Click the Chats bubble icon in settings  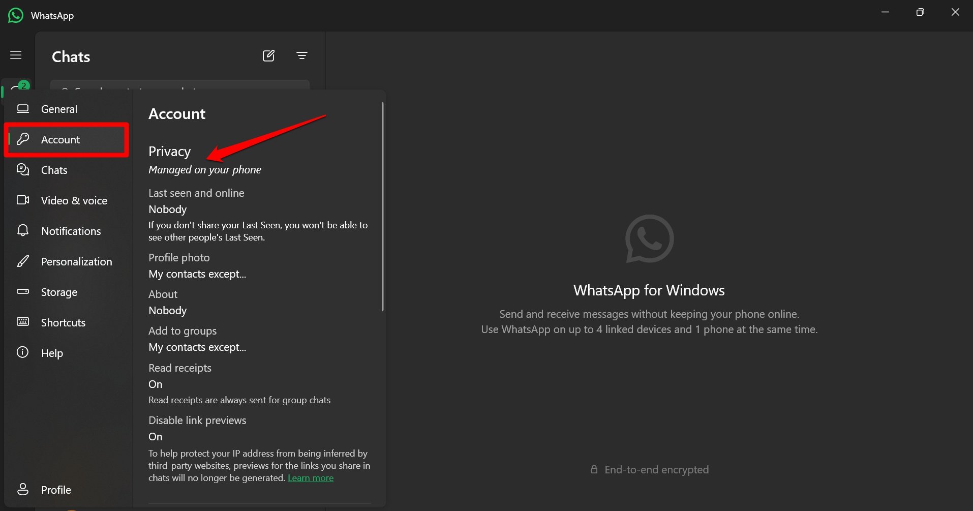(x=23, y=169)
